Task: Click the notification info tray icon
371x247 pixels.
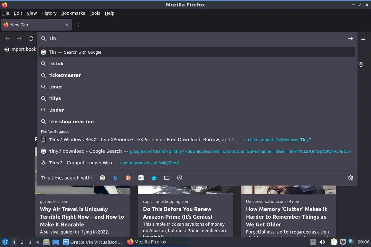Action: 351,241
